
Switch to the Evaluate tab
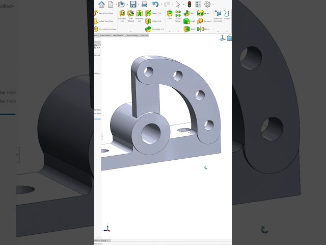144,35
